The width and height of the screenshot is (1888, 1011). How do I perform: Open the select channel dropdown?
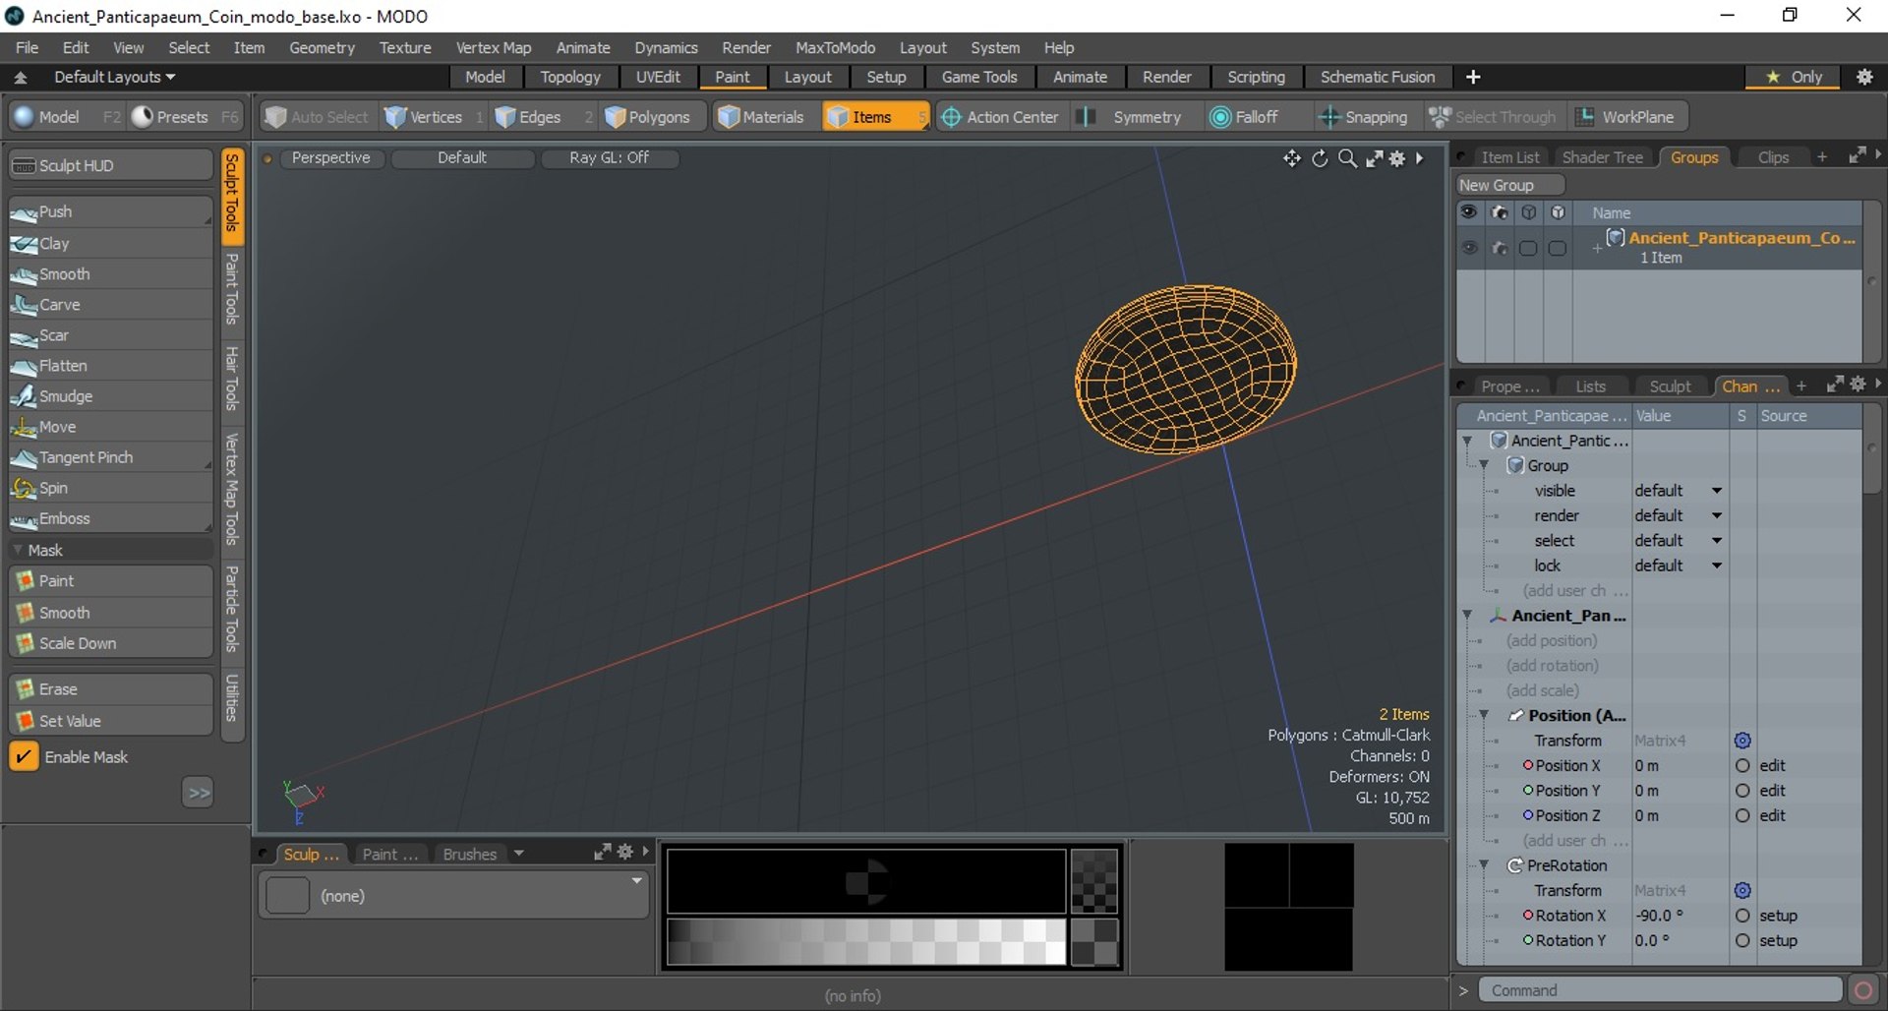[x=1717, y=540]
